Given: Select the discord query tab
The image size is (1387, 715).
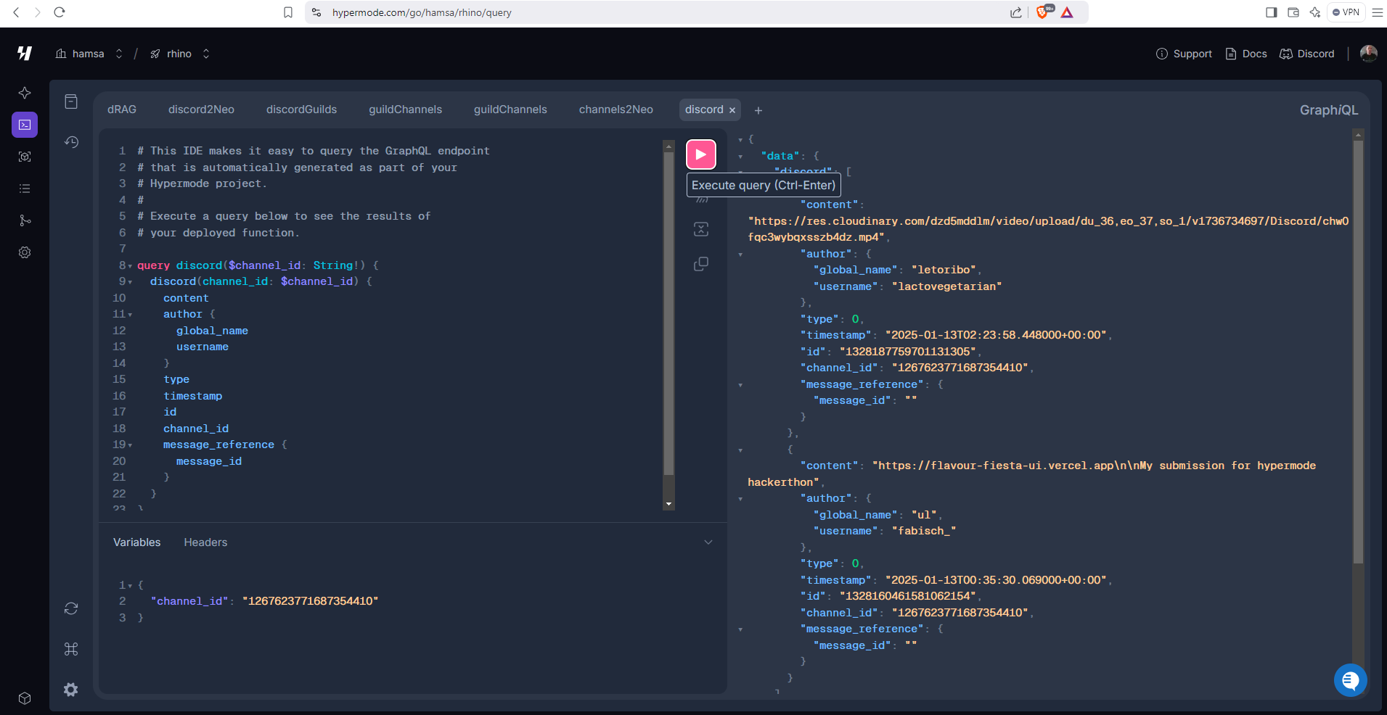Looking at the screenshot, I should pos(704,109).
